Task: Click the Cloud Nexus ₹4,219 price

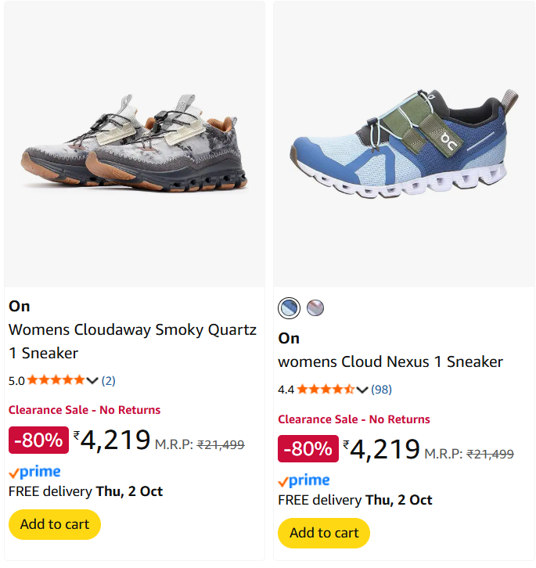Action: (381, 449)
